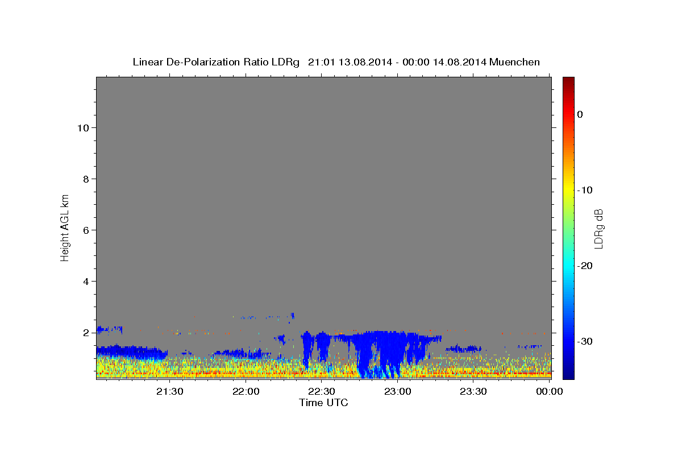Click the height tick label 6
682x455 pixels.
coord(86,230)
